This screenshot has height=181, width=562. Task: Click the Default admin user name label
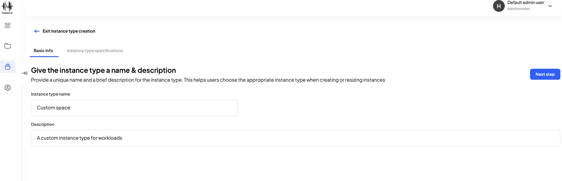point(526,2)
